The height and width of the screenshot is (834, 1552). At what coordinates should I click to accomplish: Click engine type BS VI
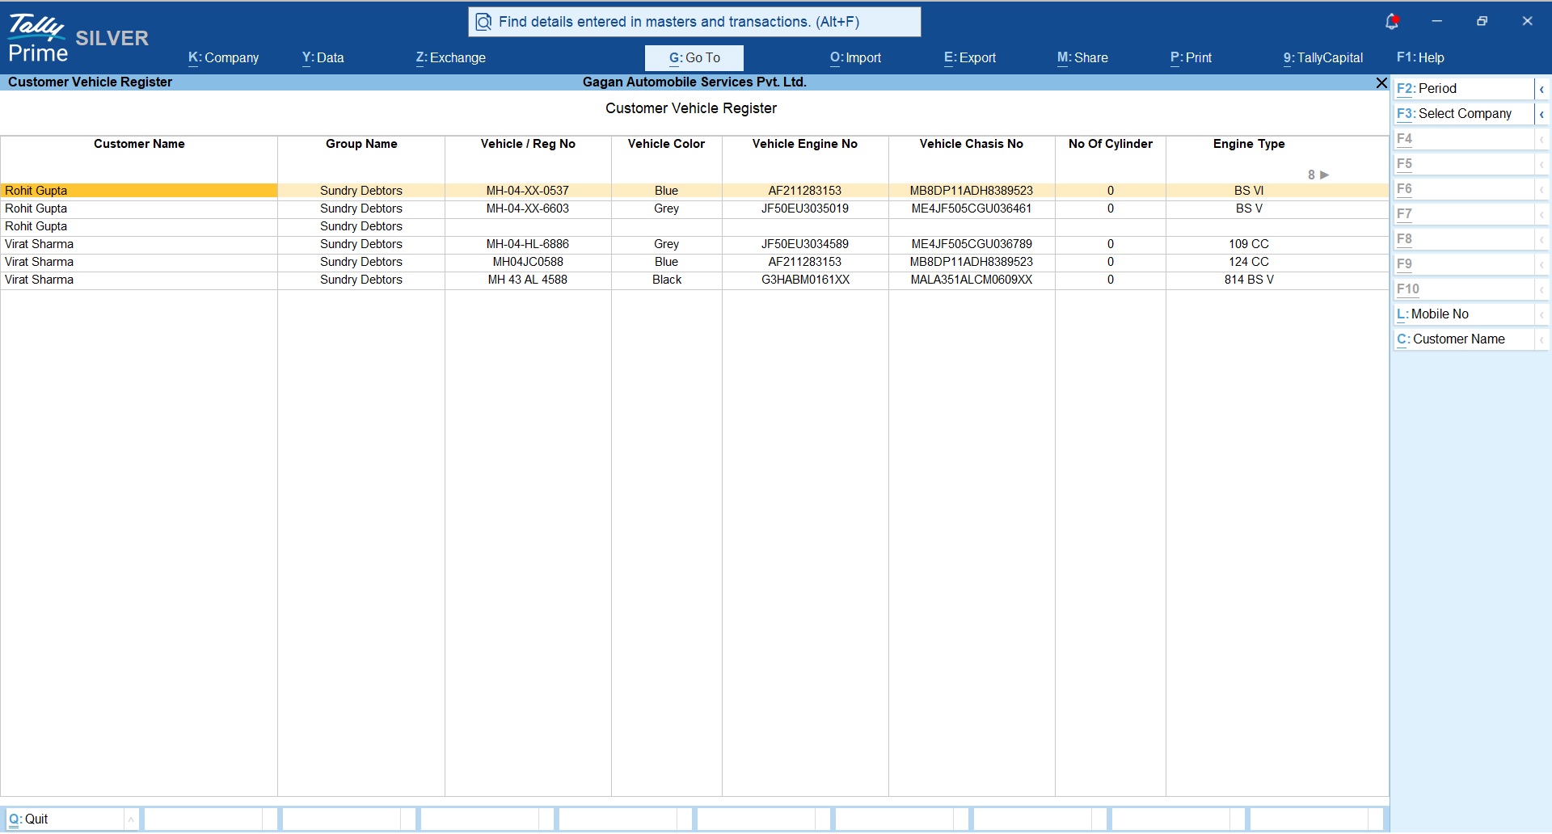1249,191
